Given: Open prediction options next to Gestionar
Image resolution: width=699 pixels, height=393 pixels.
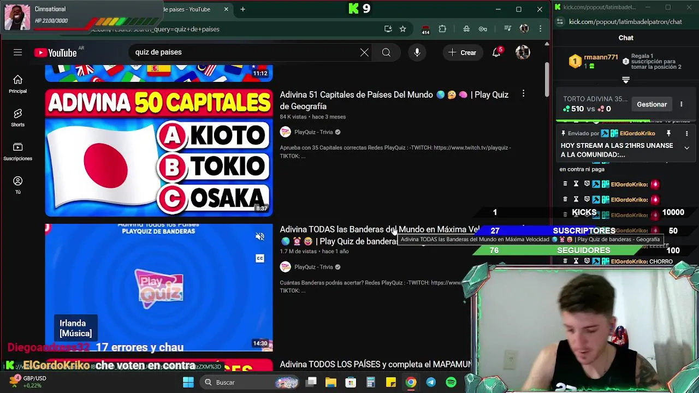Looking at the screenshot, I should pyautogui.click(x=681, y=104).
